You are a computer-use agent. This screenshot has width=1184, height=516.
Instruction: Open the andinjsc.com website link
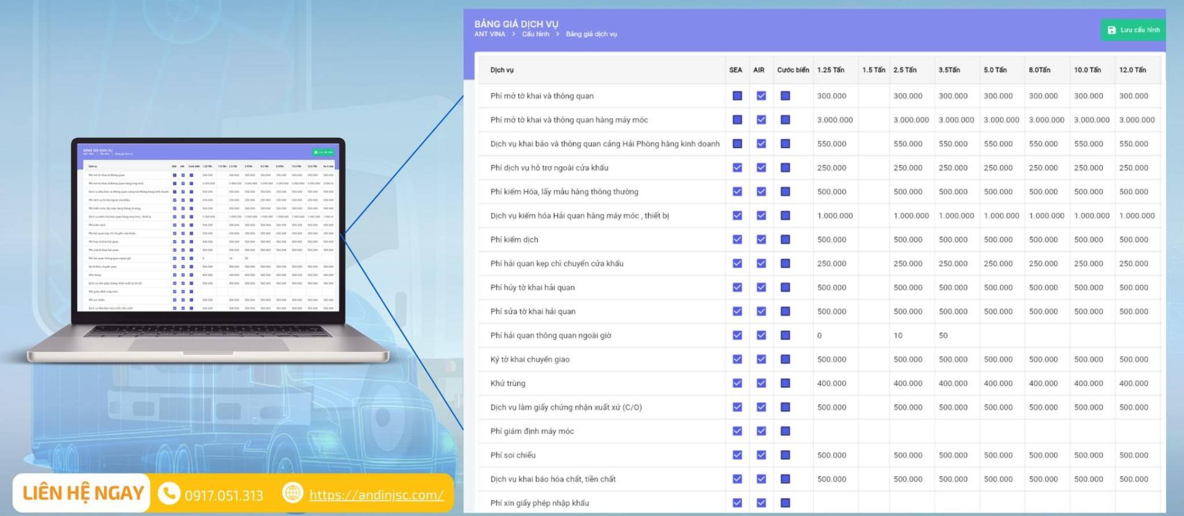click(x=376, y=495)
